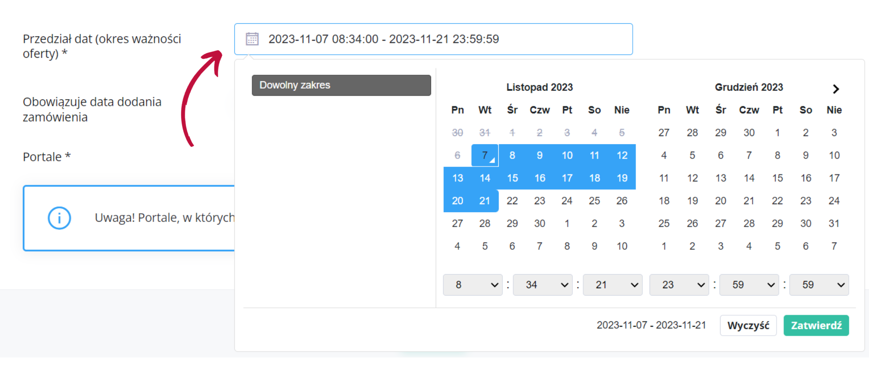Pick November 12 in Listopad calendar
Screen dimensions: 869x373
point(622,155)
